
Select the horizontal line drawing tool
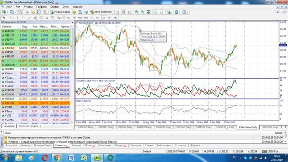pyautogui.click(x=23, y=18)
